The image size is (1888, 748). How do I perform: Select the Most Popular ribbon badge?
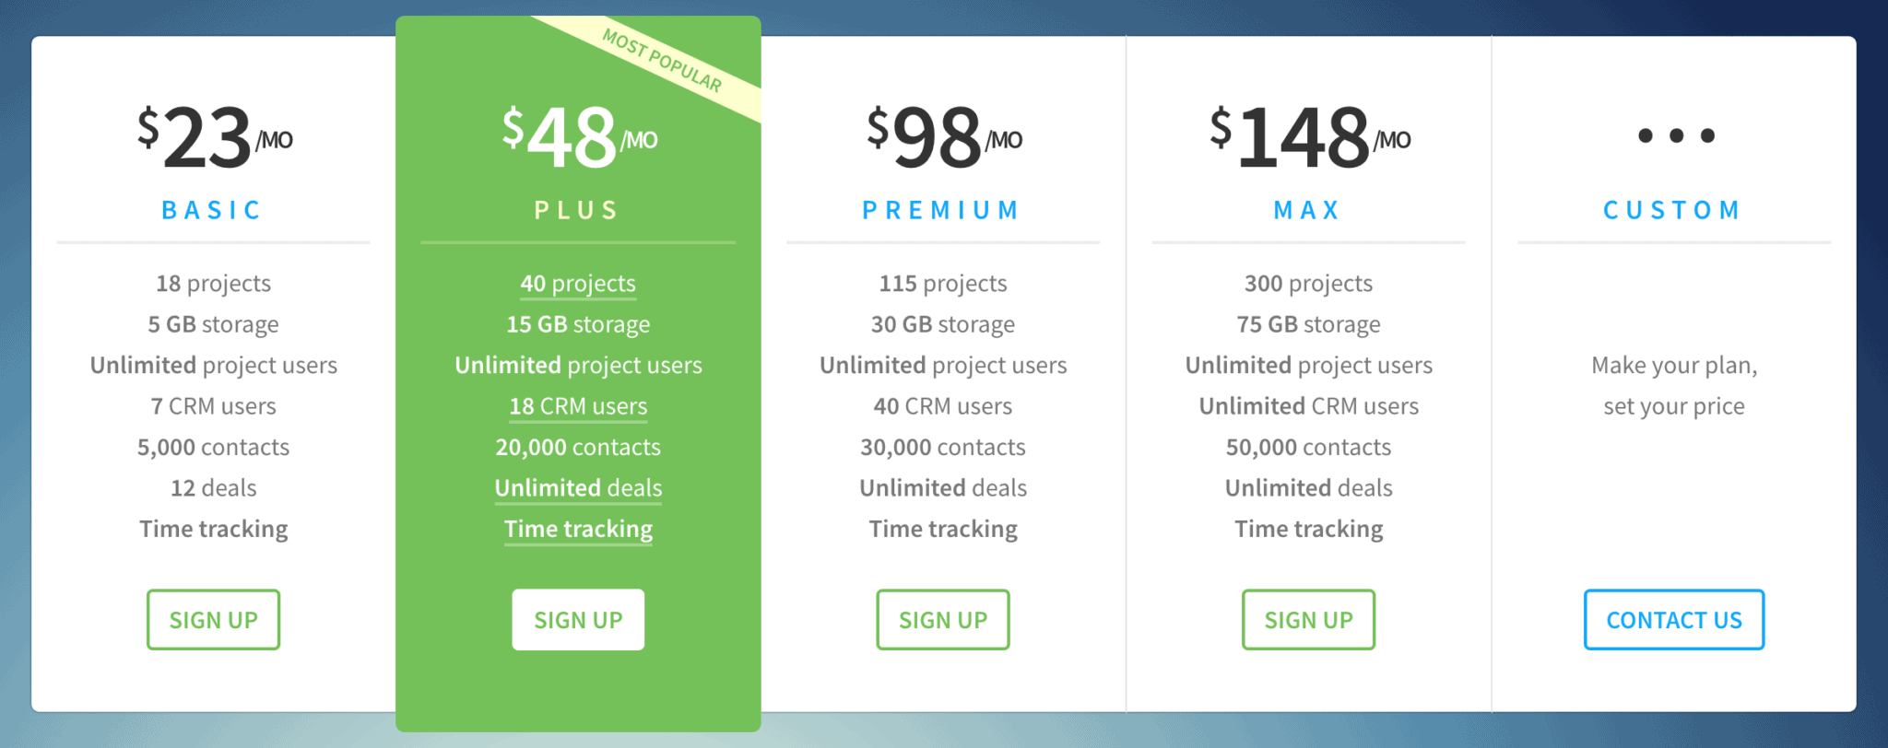point(662,60)
